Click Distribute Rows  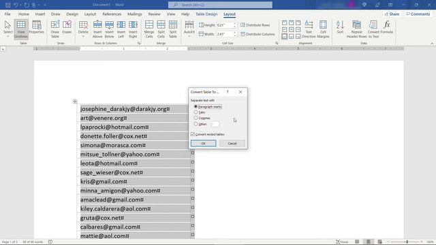coord(255,25)
